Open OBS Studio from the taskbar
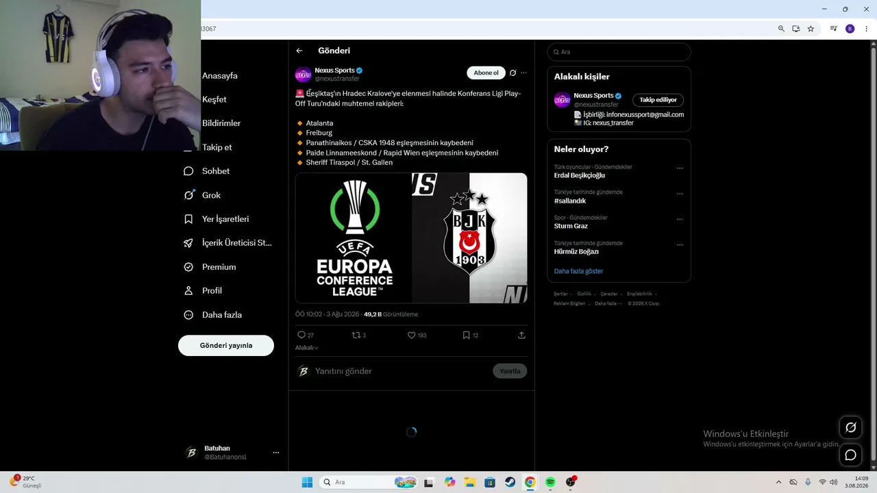This screenshot has width=877, height=493. click(571, 482)
